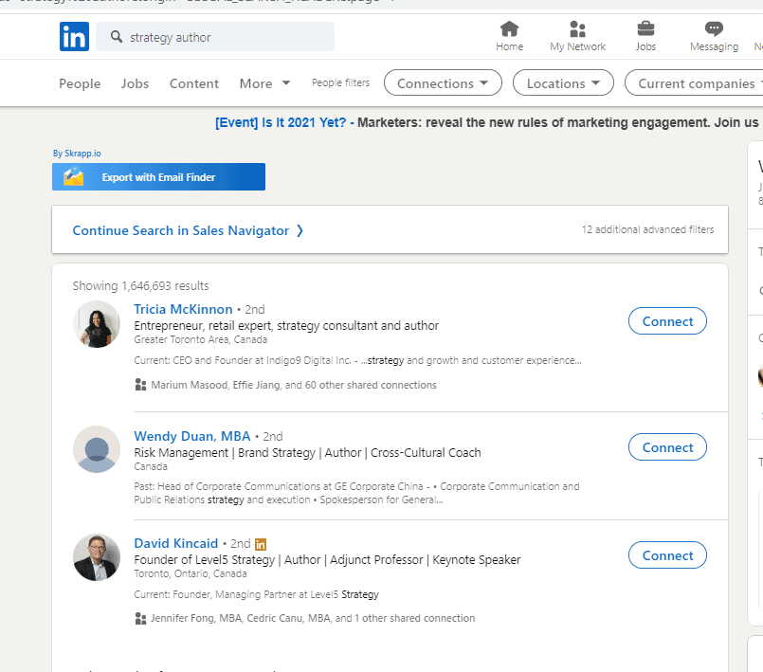The height and width of the screenshot is (672, 763).
Task: Click the search magnifier icon
Action: click(117, 37)
